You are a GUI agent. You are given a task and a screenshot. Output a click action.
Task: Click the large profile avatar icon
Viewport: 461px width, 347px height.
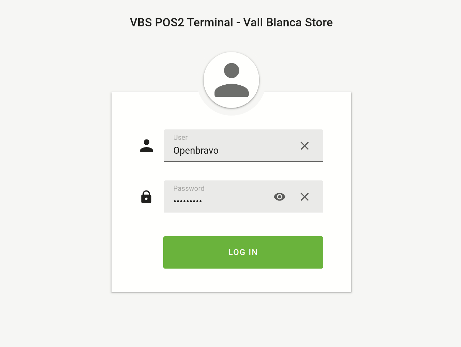click(x=231, y=81)
